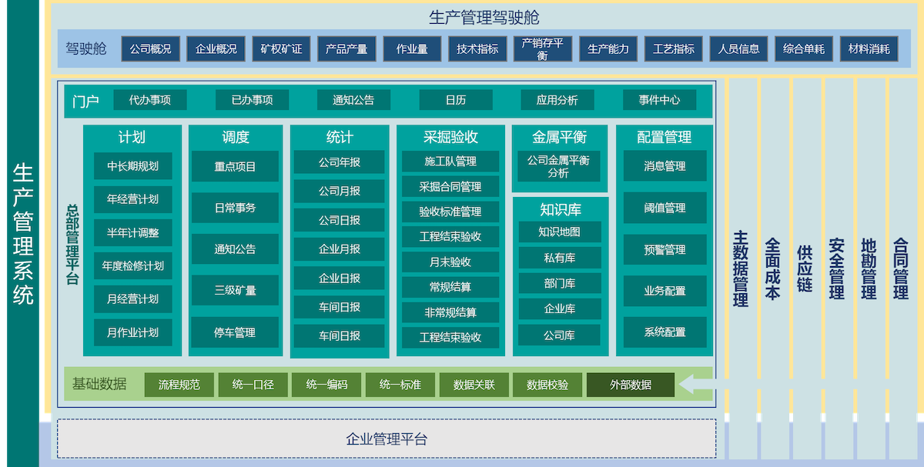The image size is (924, 467).
Task: Click the 综合单耗 cockpit button
Action: (803, 49)
